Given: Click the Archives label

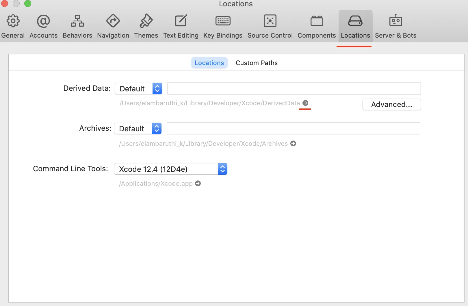Looking at the screenshot, I should (95, 128).
